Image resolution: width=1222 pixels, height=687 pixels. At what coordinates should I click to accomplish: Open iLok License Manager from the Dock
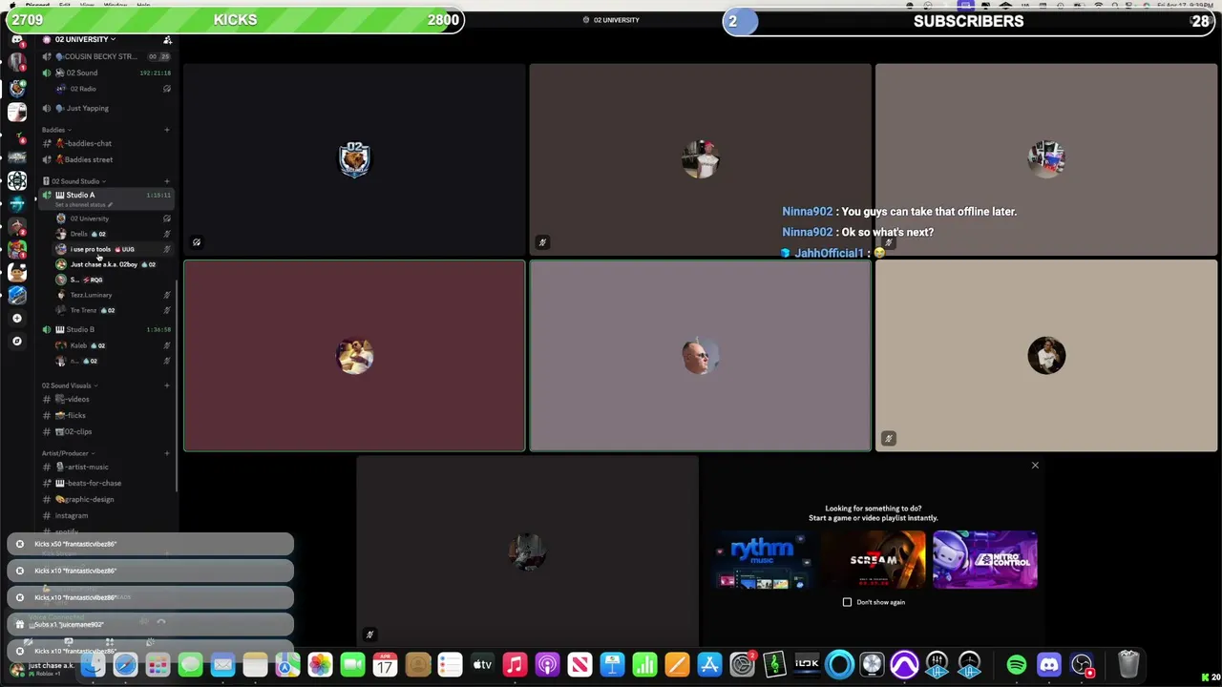click(807, 665)
